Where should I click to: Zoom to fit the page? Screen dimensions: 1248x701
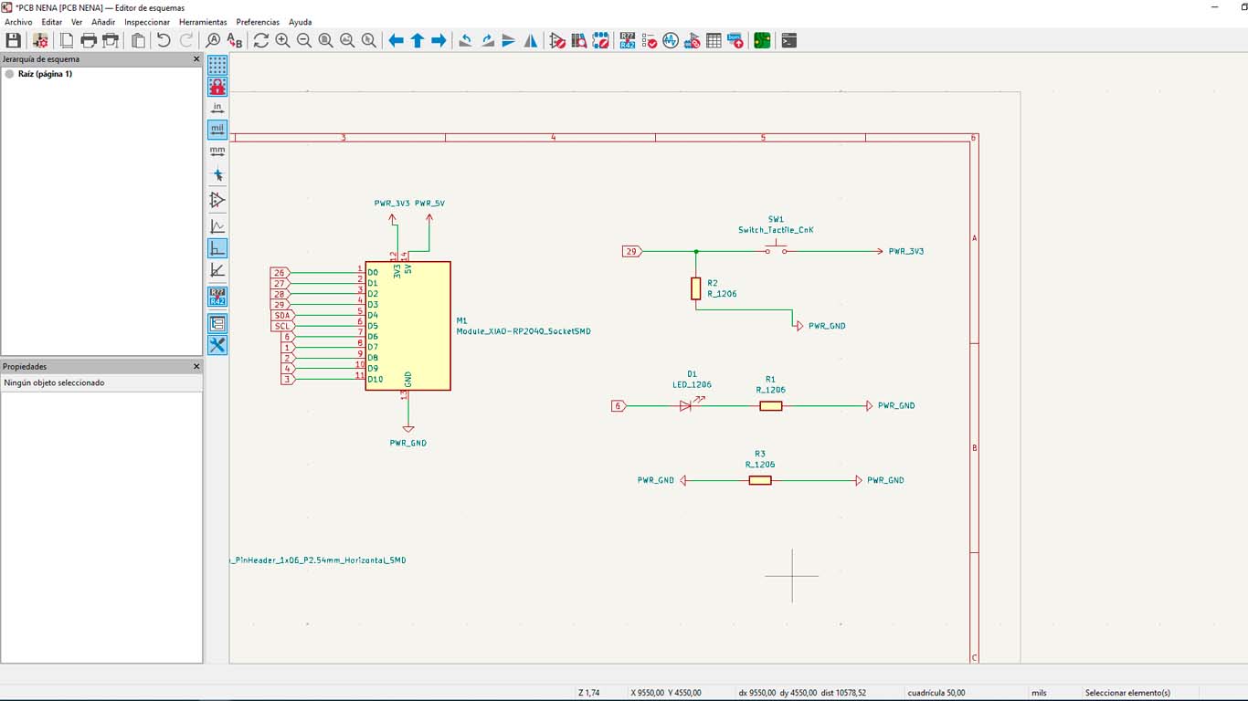[325, 40]
